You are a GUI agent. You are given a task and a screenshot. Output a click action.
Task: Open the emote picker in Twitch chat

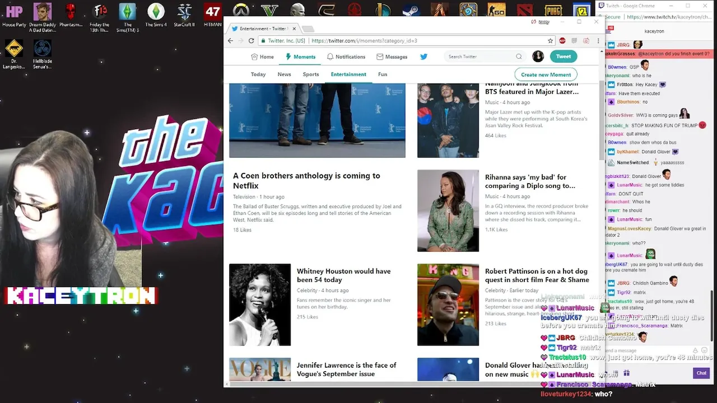pyautogui.click(x=704, y=350)
